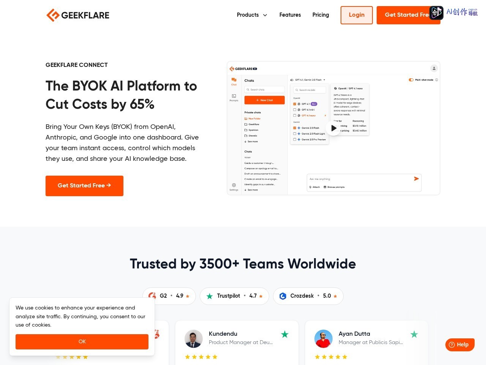Open the Help widget
This screenshot has width=486, height=365.
[x=460, y=345]
